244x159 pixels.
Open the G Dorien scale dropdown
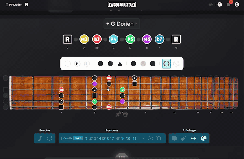(122, 24)
